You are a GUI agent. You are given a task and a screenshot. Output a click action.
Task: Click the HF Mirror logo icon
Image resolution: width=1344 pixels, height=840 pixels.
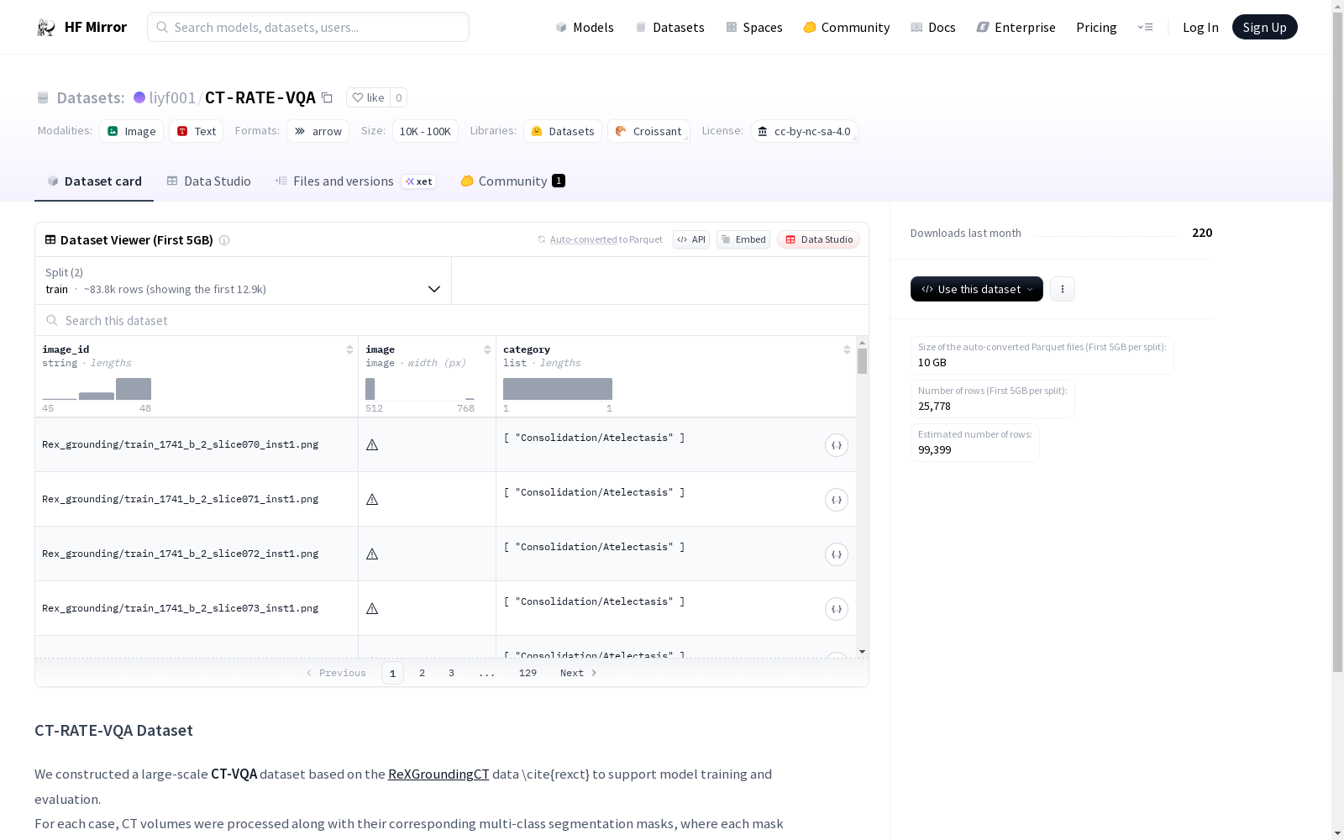point(46,28)
